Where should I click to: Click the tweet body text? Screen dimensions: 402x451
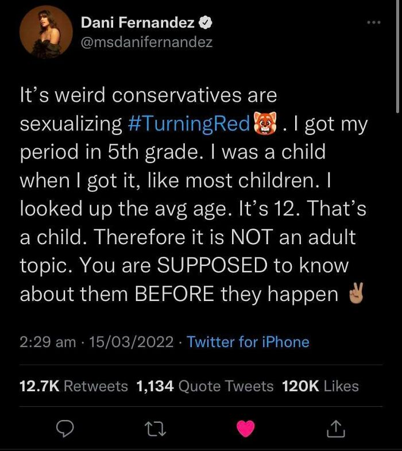click(x=193, y=194)
